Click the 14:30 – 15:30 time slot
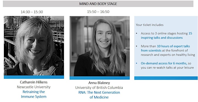Viewport: 198px width, 102px height. (x=32, y=12)
